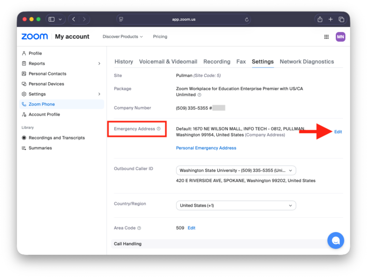Expand the Settings submenu chevron
Image resolution: width=367 pixels, height=277 pixels.
tap(99, 94)
